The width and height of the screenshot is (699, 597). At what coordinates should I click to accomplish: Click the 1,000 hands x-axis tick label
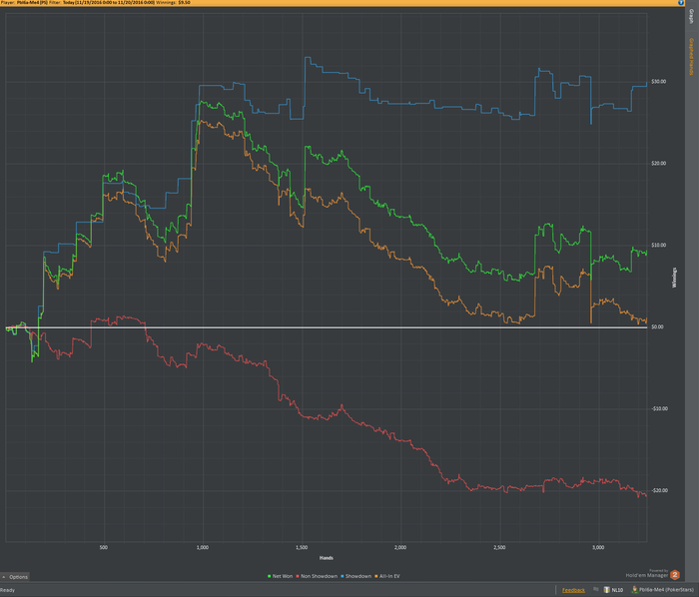coord(203,547)
